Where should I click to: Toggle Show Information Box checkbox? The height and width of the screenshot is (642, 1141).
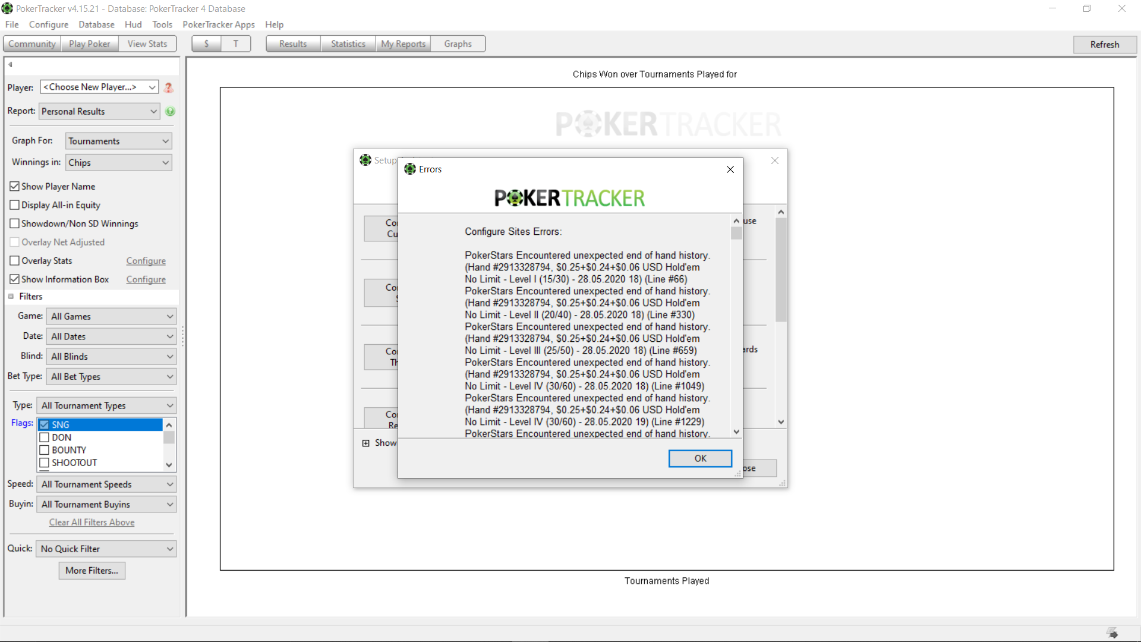[x=15, y=279]
